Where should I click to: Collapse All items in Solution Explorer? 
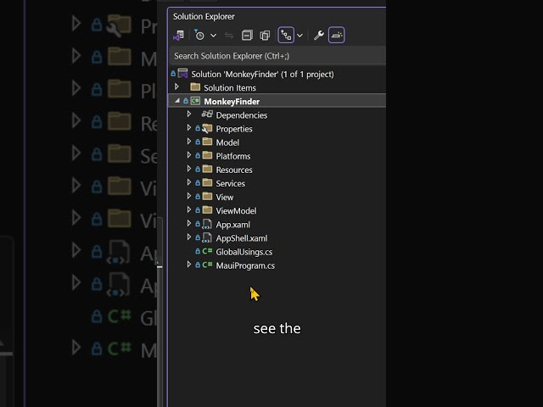tap(247, 36)
